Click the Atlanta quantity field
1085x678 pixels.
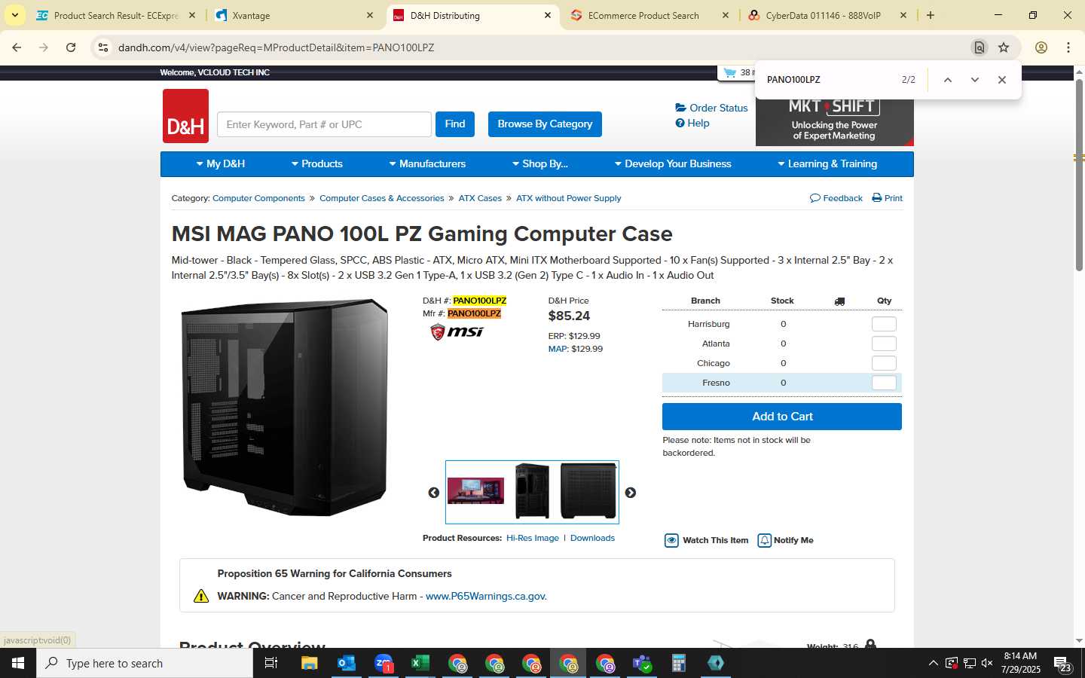coord(884,344)
